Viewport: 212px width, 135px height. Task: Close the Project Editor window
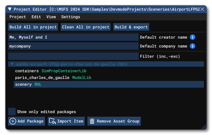pos(202,9)
